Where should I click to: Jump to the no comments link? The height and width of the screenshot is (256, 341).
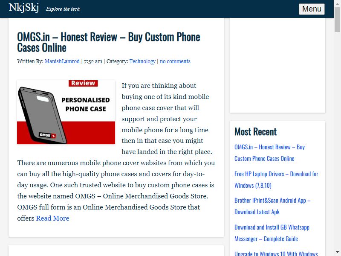(x=175, y=61)
